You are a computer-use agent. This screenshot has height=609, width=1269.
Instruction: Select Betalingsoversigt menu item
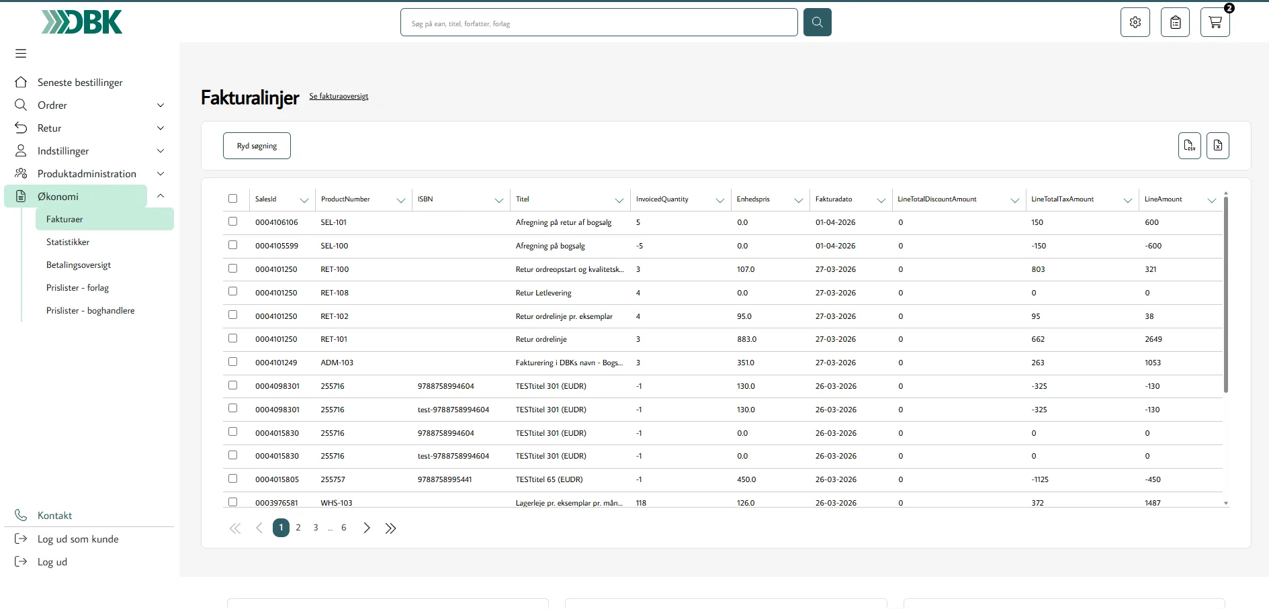(79, 265)
